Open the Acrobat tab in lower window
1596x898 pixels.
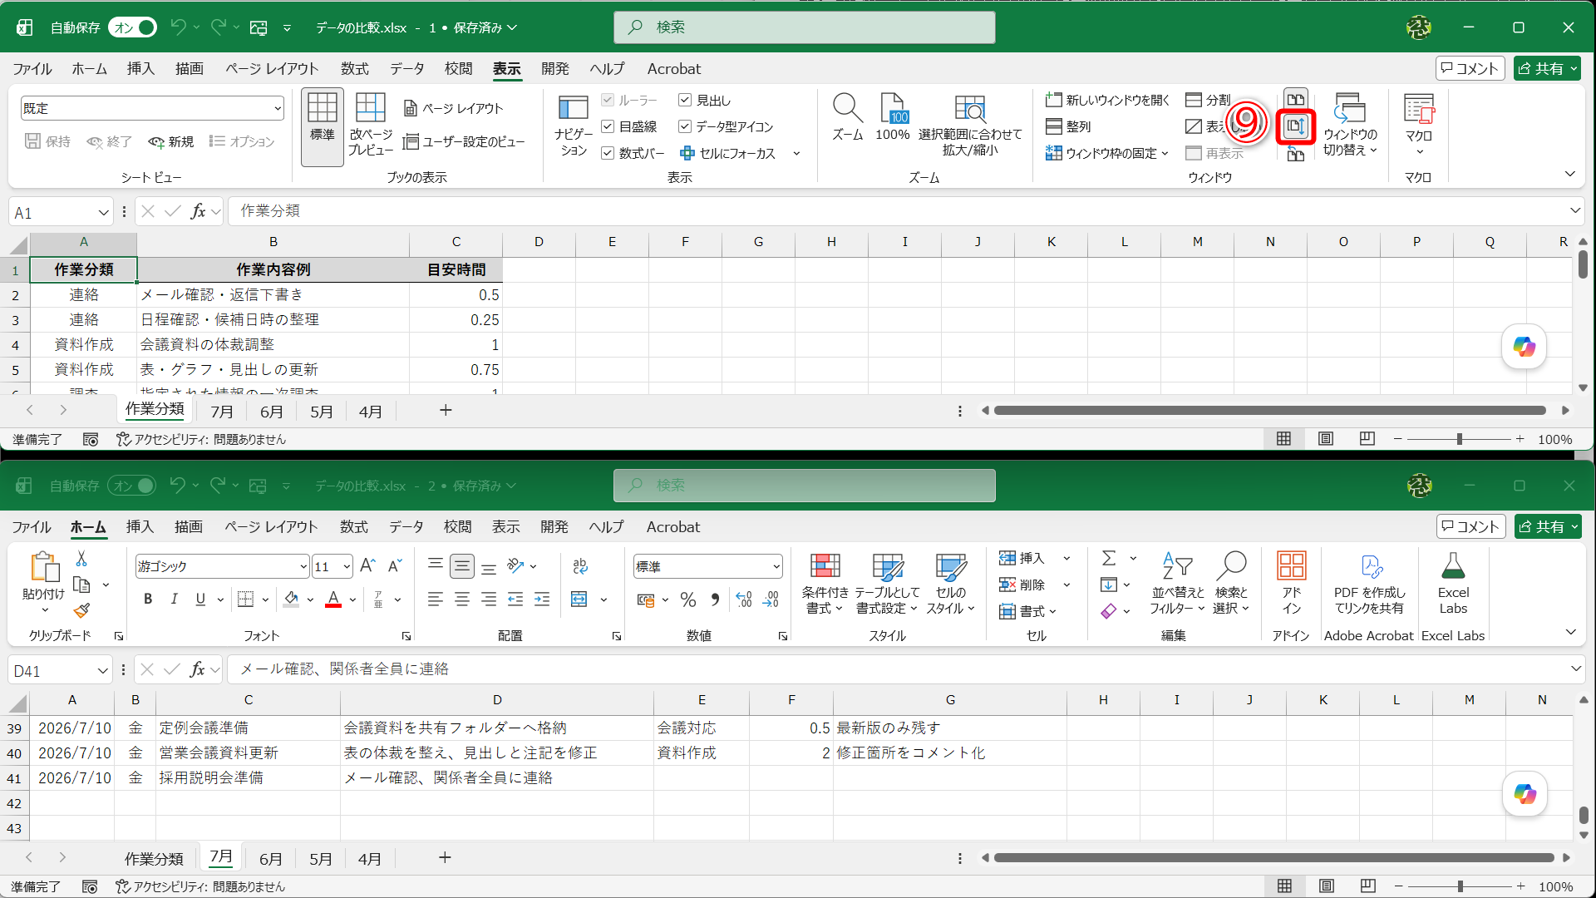tap(673, 527)
